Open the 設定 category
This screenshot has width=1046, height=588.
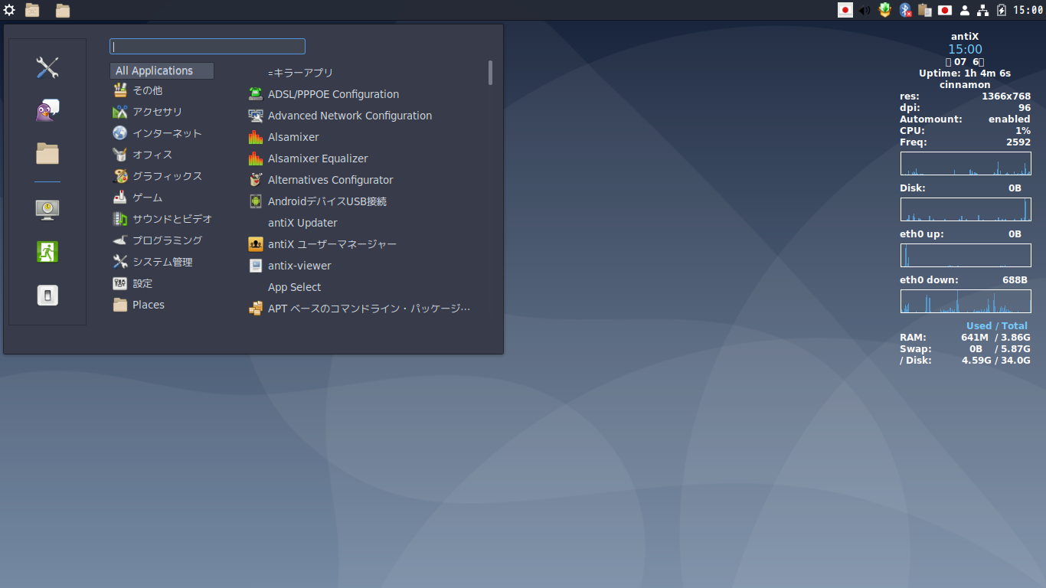[162, 283]
